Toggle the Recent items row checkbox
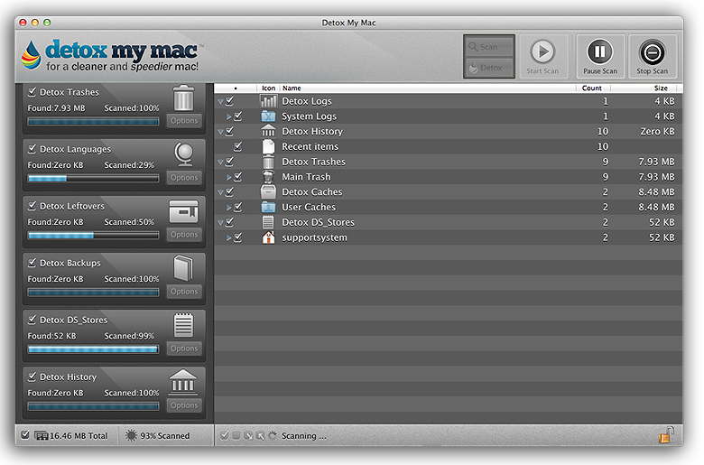This screenshot has width=704, height=465. pyautogui.click(x=238, y=146)
